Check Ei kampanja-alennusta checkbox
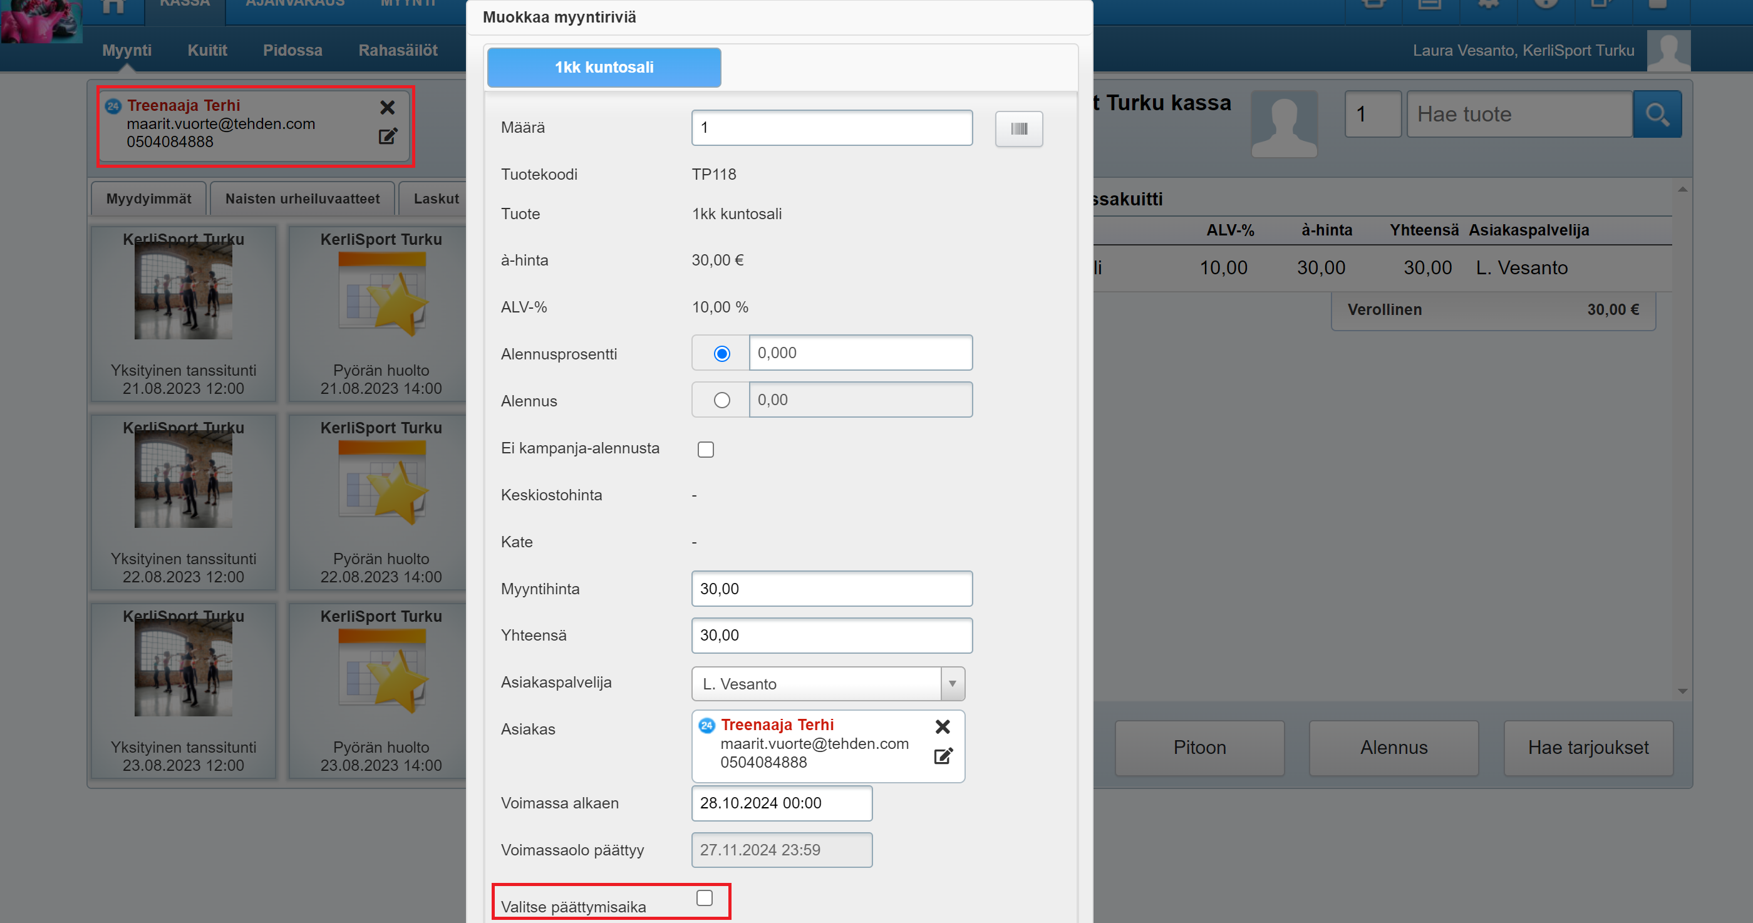This screenshot has height=923, width=1753. coord(705,450)
